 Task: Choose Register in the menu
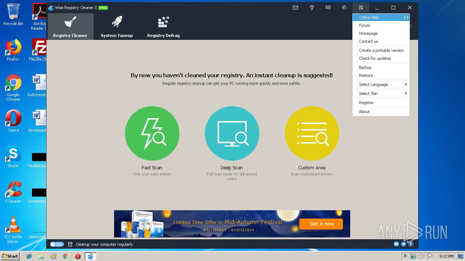pos(381,103)
